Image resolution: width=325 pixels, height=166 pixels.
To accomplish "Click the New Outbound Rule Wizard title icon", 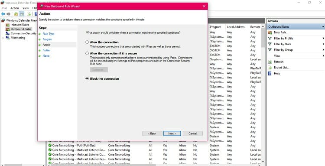I will pos(41,6).
